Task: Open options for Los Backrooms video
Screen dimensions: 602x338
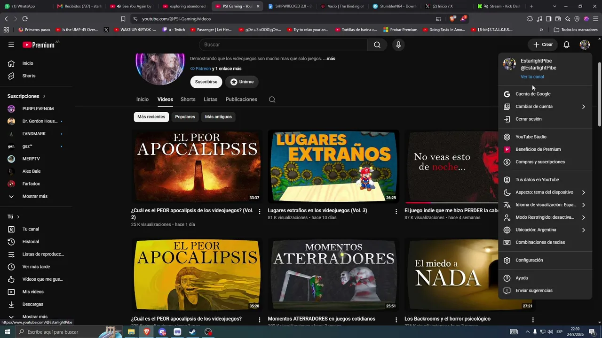Action: tap(533, 320)
